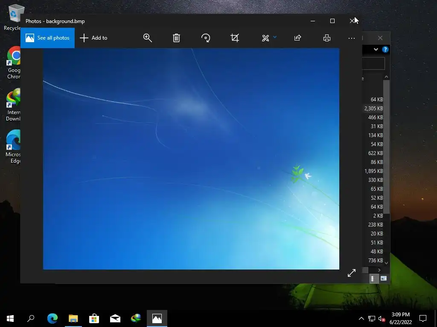437x327 pixels.
Task: Open the Windows Start menu
Action: tap(10, 318)
